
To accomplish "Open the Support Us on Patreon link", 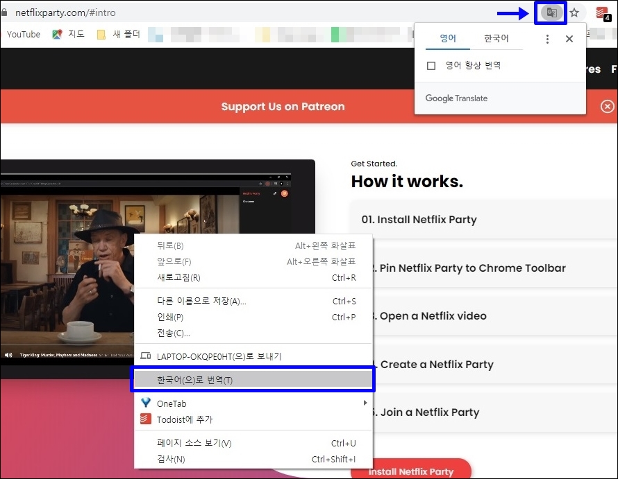I will [x=283, y=107].
